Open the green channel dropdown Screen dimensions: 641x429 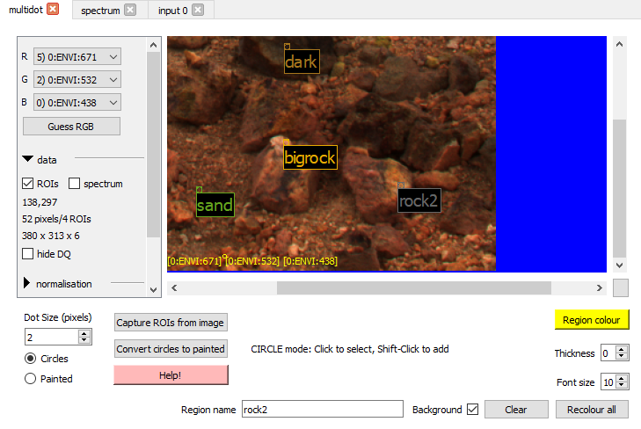click(76, 80)
